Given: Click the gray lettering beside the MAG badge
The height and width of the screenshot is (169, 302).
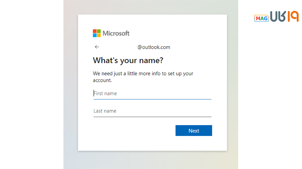Looking at the screenshot, I should coord(277,17).
